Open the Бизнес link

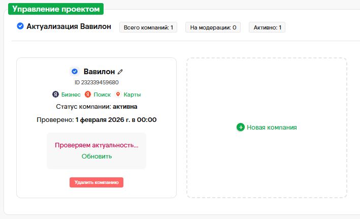(x=71, y=95)
